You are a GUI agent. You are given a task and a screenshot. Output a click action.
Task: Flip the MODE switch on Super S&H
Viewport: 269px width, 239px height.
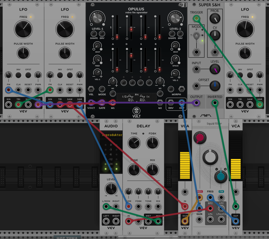(197, 36)
